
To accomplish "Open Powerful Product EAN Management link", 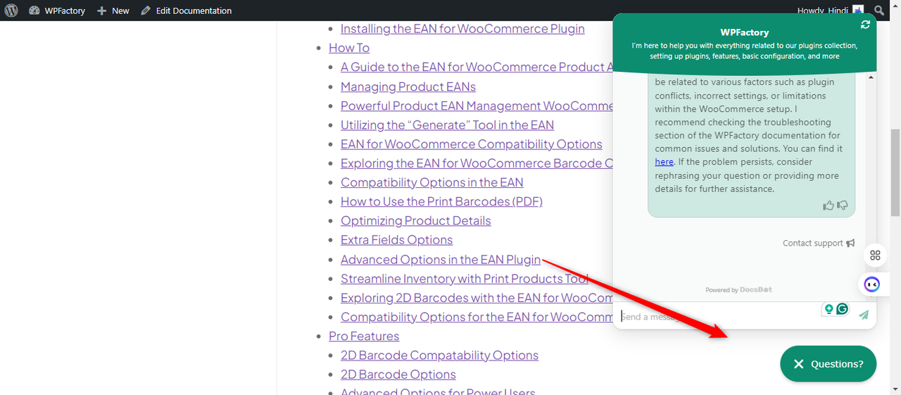I will pos(477,106).
